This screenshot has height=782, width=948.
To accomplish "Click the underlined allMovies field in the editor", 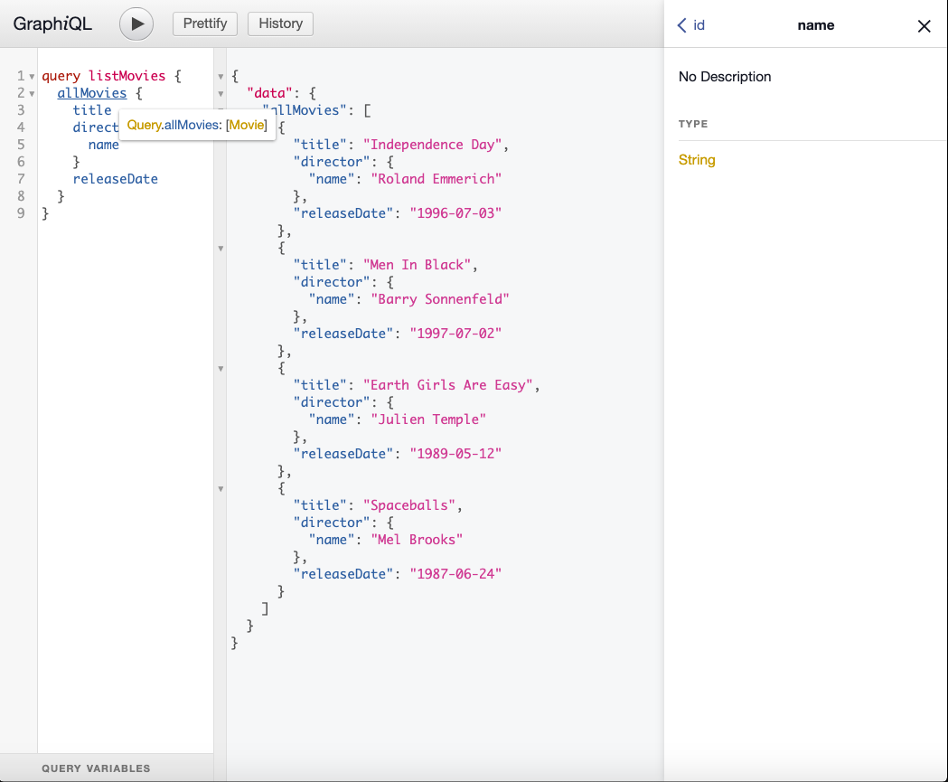I will pos(91,93).
